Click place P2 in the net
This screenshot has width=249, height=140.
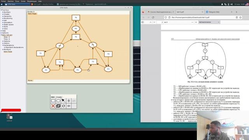pos(46,70)
